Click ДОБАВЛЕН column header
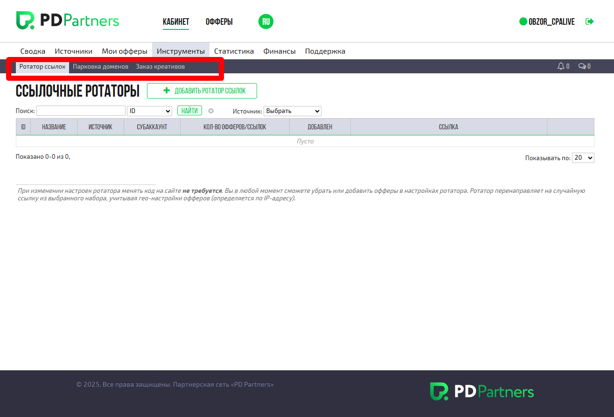This screenshot has height=417, width=614. [320, 127]
